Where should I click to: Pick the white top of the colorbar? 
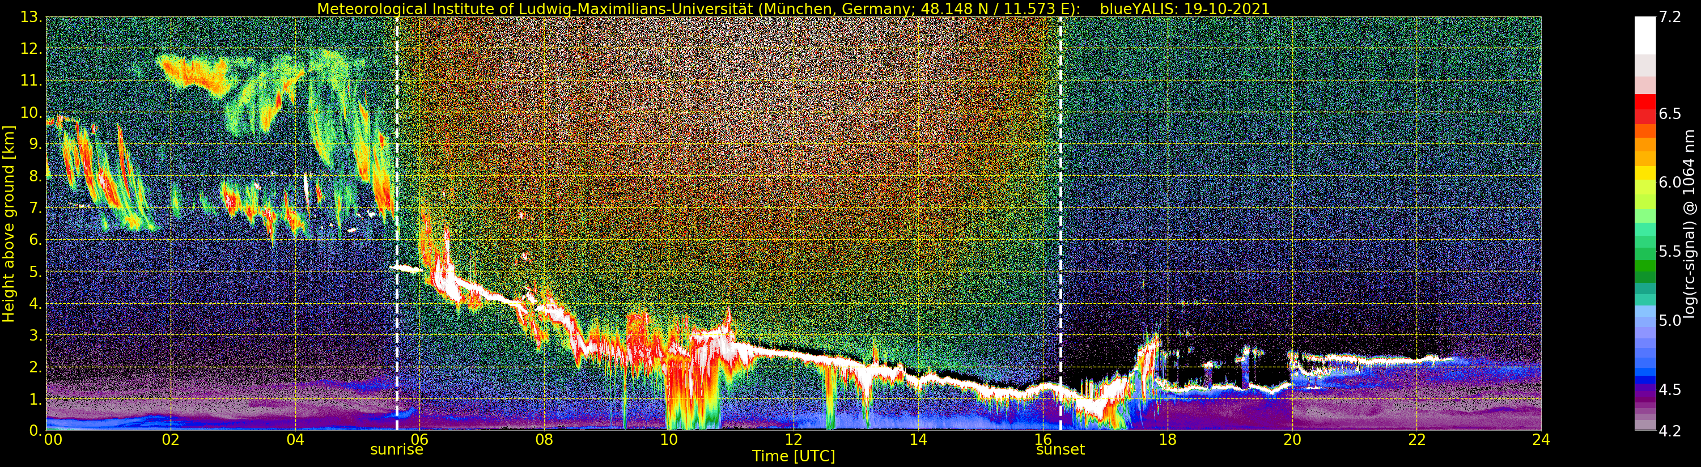coord(1645,35)
